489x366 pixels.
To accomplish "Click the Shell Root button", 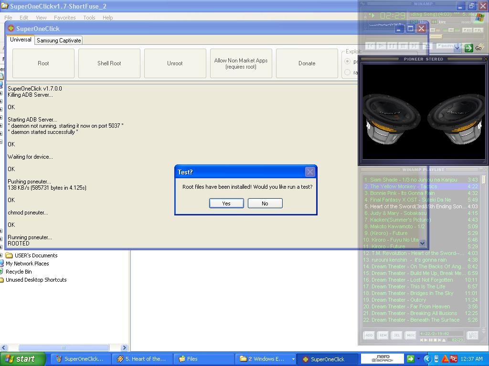I will tap(109, 63).
